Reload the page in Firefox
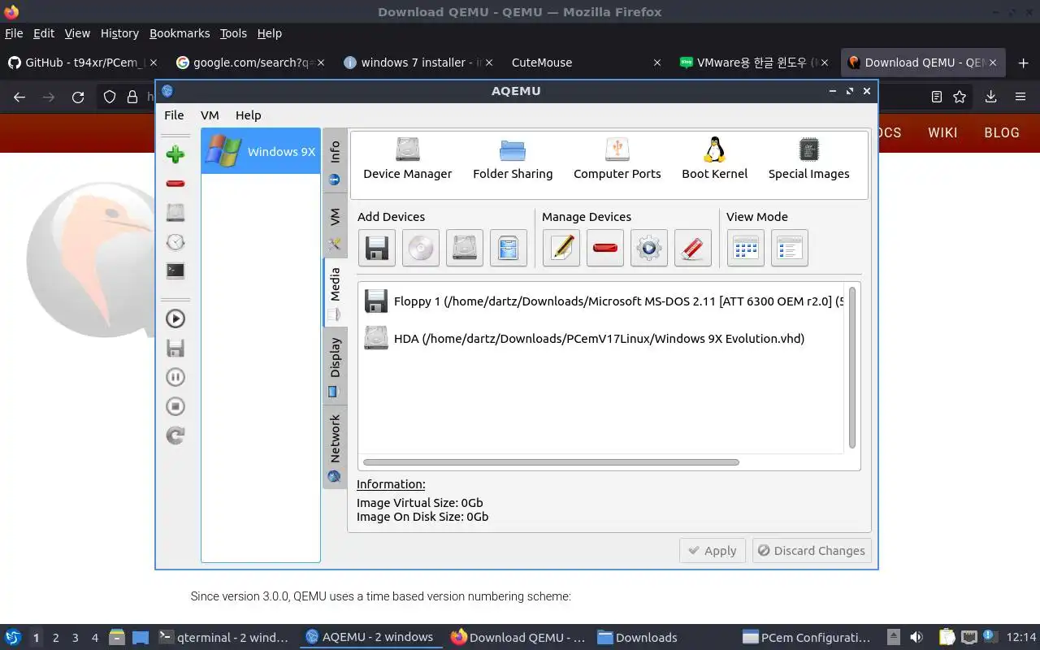This screenshot has width=1040, height=650. [78, 97]
